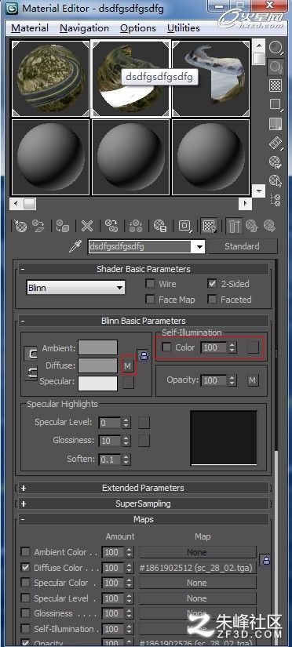Viewport: 292px width, 647px height.
Task: Click Material ID Channel icon
Action: (x=184, y=226)
